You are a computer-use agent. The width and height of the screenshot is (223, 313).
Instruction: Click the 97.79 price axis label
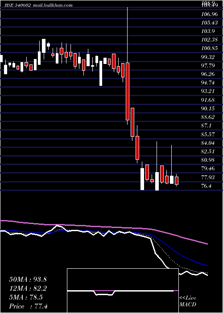(208, 66)
